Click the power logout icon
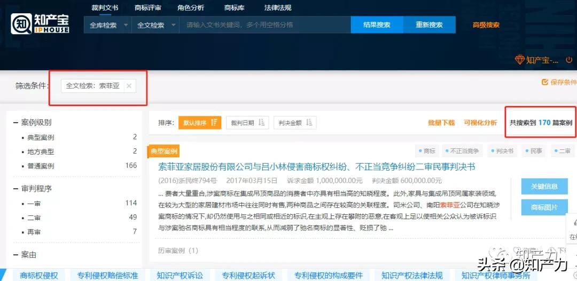Viewport: 577px width, 281px height. pos(569,60)
